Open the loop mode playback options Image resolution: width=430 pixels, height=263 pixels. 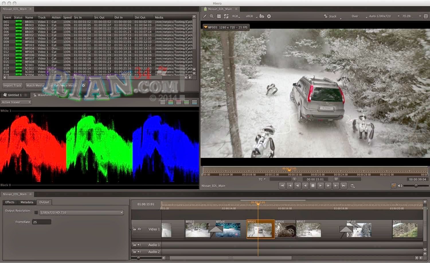point(353,186)
